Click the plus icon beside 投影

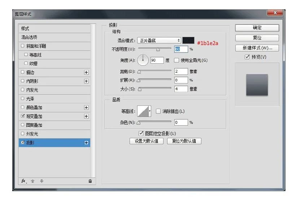click(x=86, y=143)
